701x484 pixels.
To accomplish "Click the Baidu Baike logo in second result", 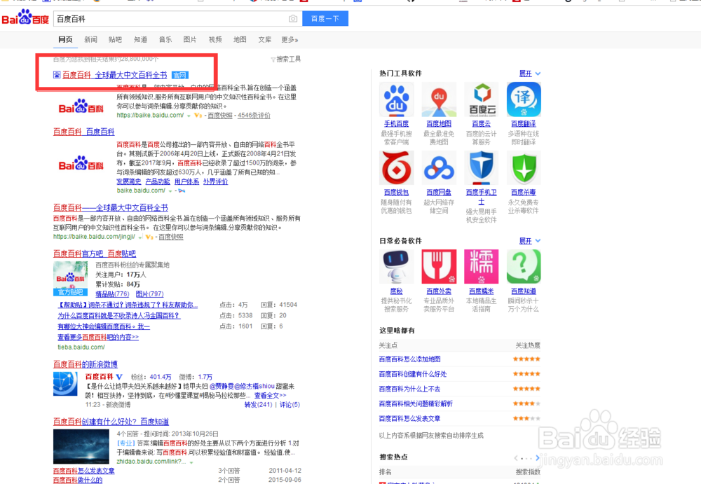I will pyautogui.click(x=81, y=164).
